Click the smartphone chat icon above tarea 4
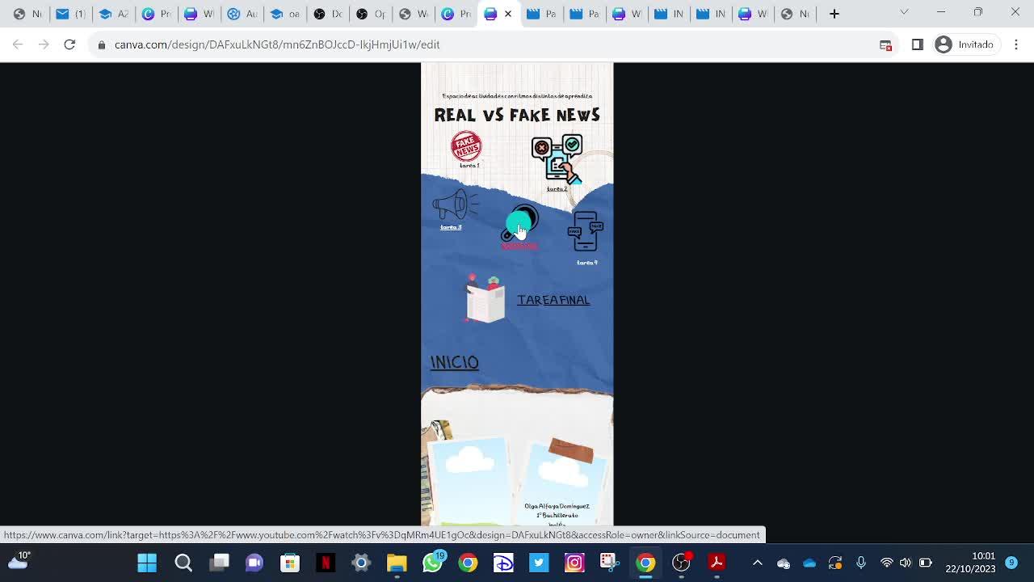1034x582 pixels. click(x=586, y=232)
